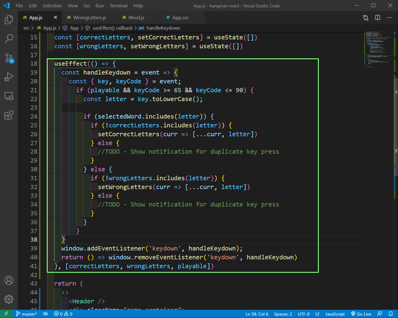
Task: Split the editor to the right
Action: point(378,18)
